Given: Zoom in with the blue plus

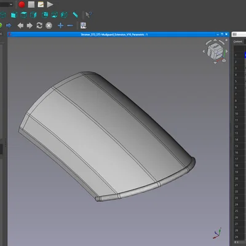Looking at the screenshot, I should click(x=60, y=26).
